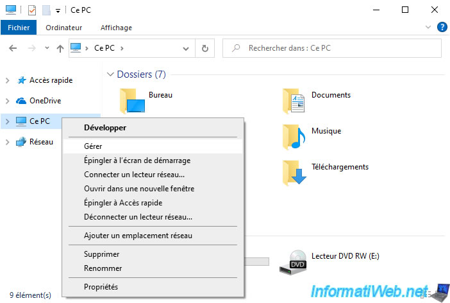450x303 pixels.
Task: Collapse the Dossiers (7) section
Action: [110, 74]
